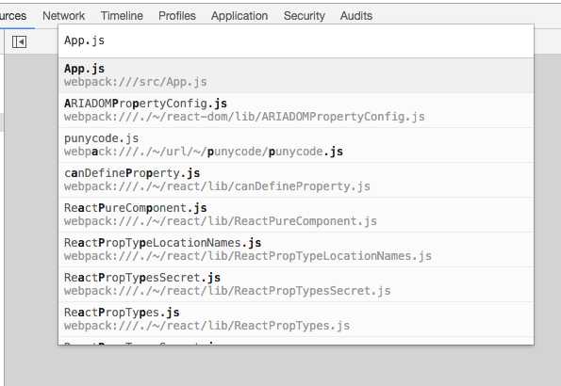Choose ARIADOMPropertyConfig.js from results
This screenshot has height=386, width=561.
tap(296, 110)
